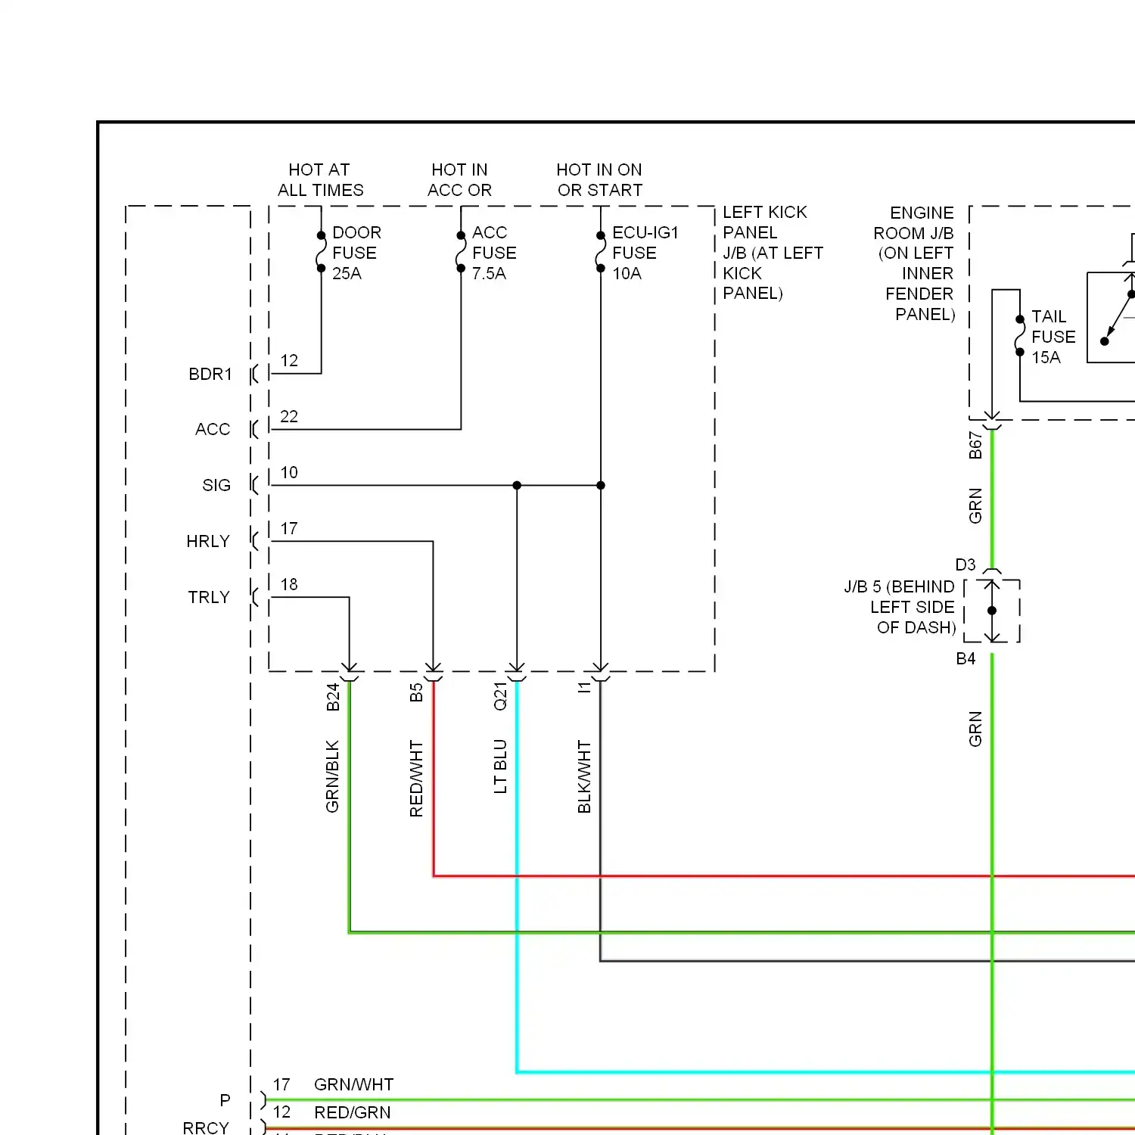Select the "D3" connector label
Viewport: 1135px width, 1135px height.
pyautogui.click(x=966, y=564)
